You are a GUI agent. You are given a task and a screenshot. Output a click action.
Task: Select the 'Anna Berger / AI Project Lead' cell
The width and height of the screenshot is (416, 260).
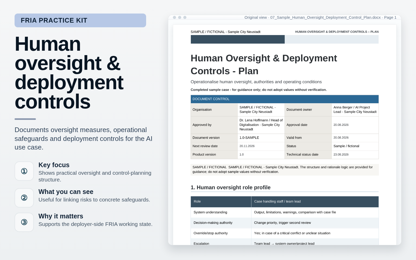(355, 109)
